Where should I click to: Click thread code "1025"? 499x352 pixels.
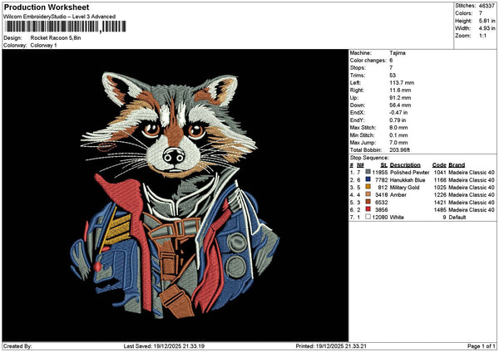(440, 187)
